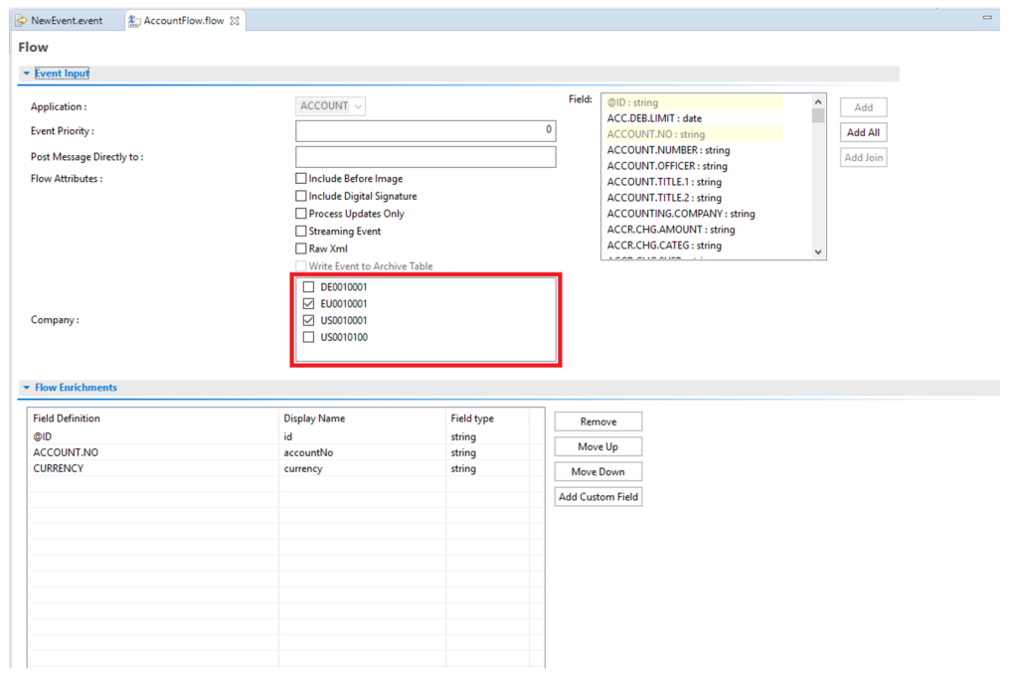Image resolution: width=1013 pixels, height=678 pixels.
Task: Check the Streaming Event option
Action: [x=301, y=231]
